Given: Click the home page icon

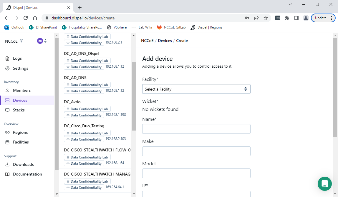Looking at the screenshot, I should tap(35, 18).
